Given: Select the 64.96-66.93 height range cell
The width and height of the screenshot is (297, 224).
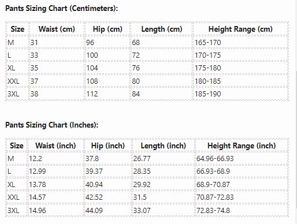Looking at the screenshot, I should [x=242, y=159].
